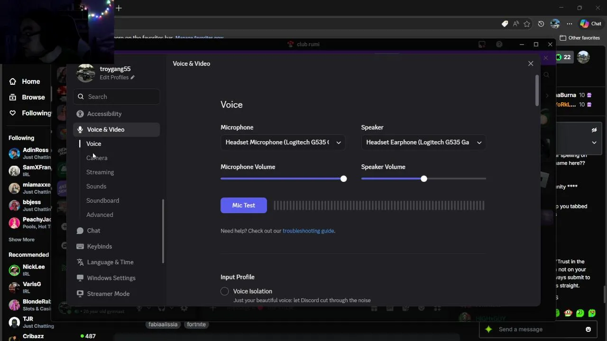607x341 pixels.
Task: Open browser Settings and more menu
Action: [x=570, y=24]
